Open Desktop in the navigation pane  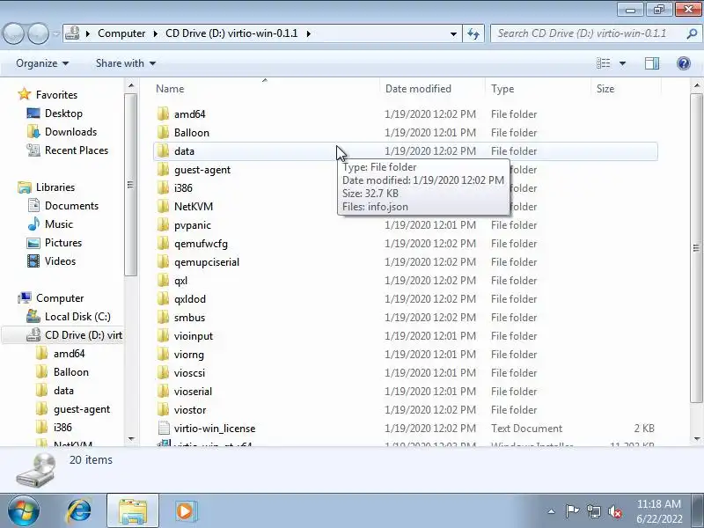[55, 114]
